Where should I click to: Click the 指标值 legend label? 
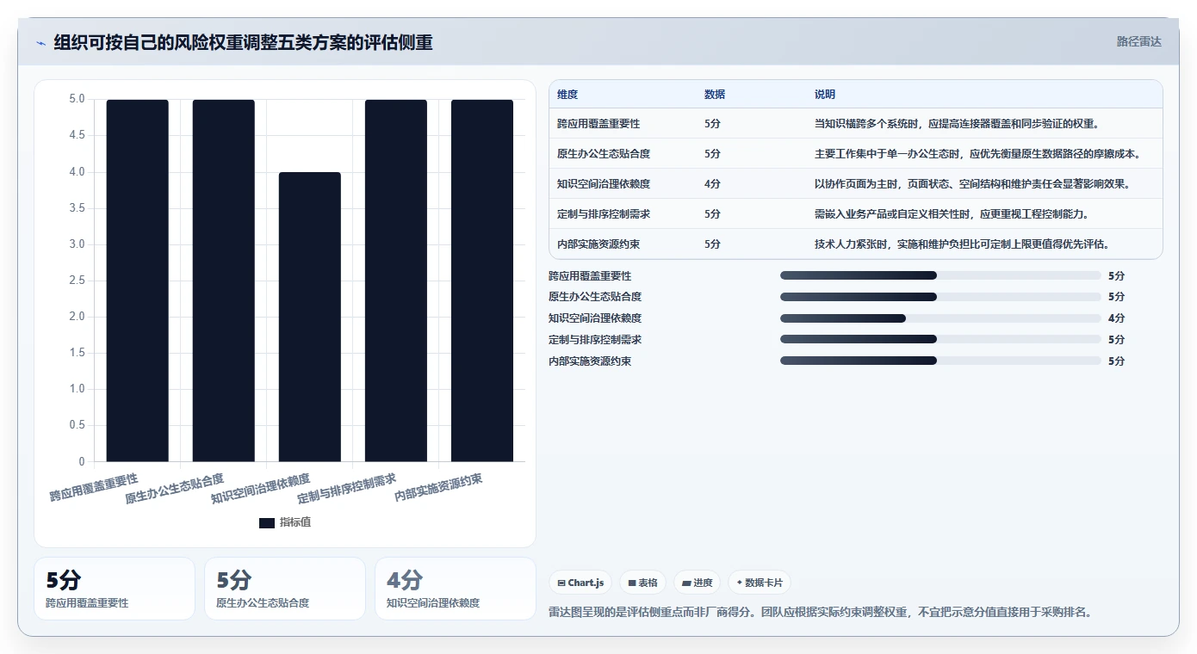tap(295, 522)
